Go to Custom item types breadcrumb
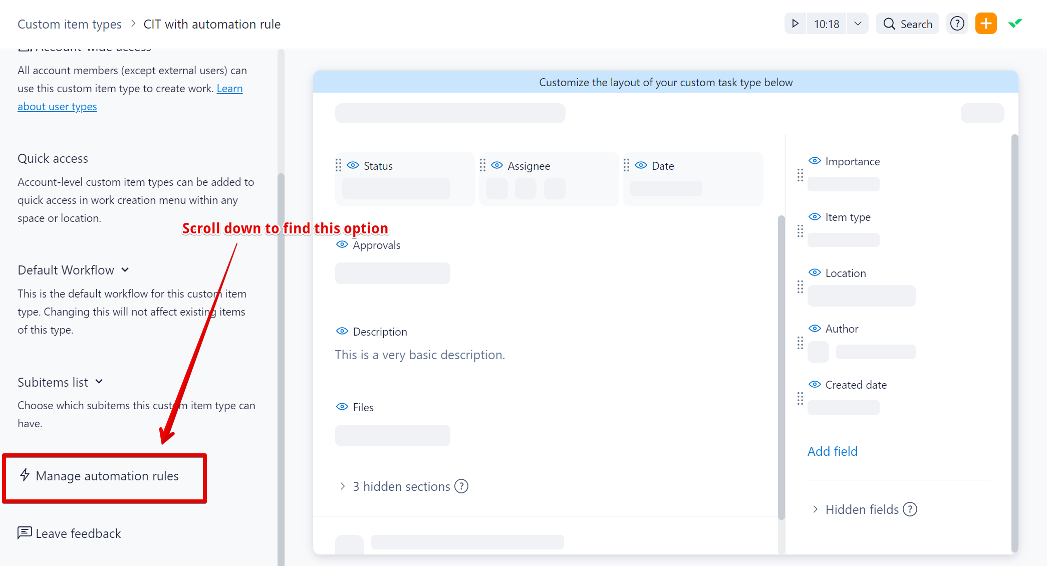The width and height of the screenshot is (1047, 566). (x=70, y=24)
